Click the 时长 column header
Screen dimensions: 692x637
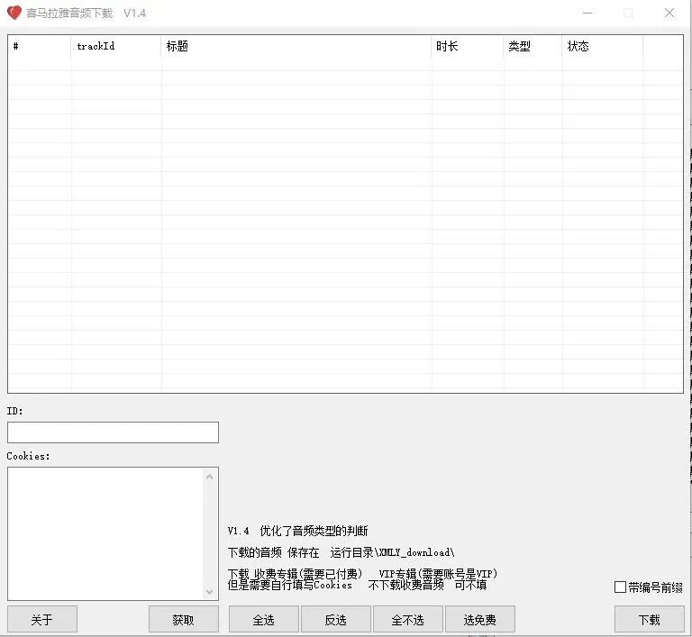pyautogui.click(x=467, y=46)
